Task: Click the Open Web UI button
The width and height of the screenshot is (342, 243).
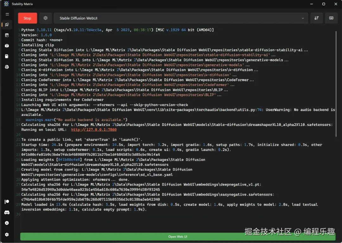Action: click(x=178, y=236)
